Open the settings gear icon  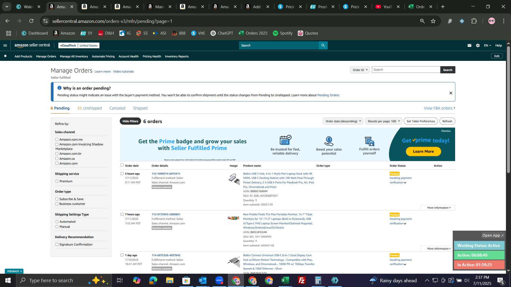(478, 45)
